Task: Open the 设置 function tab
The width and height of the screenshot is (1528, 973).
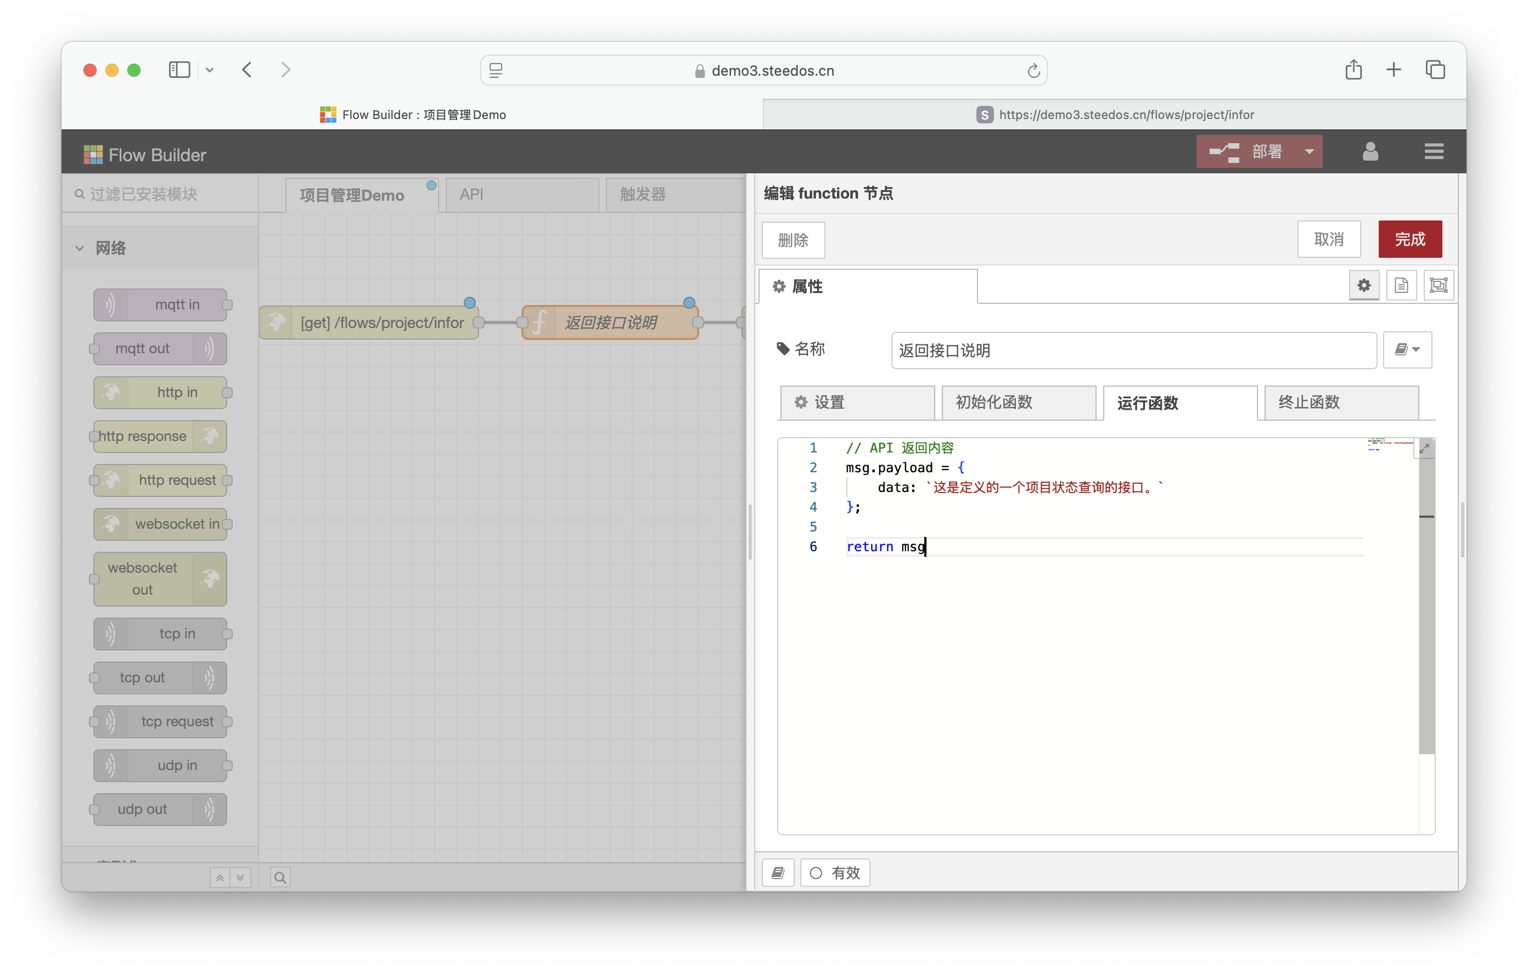Action: (857, 402)
